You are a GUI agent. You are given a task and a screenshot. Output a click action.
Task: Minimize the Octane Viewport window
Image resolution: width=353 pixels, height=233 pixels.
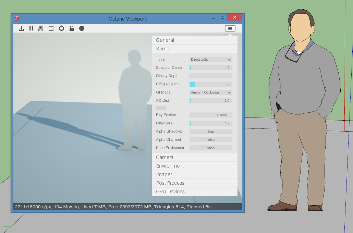pos(213,17)
